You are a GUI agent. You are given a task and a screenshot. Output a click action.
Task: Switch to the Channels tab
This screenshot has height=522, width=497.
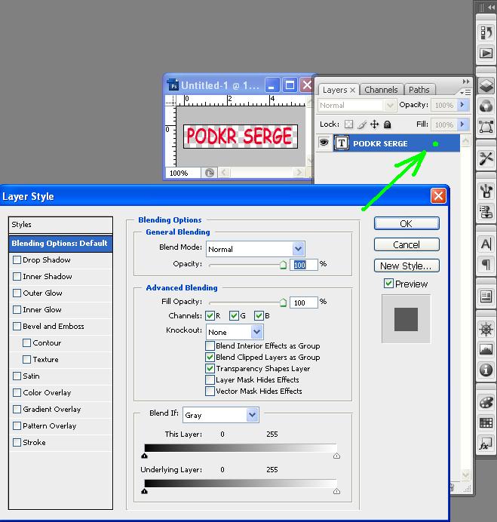pos(381,90)
